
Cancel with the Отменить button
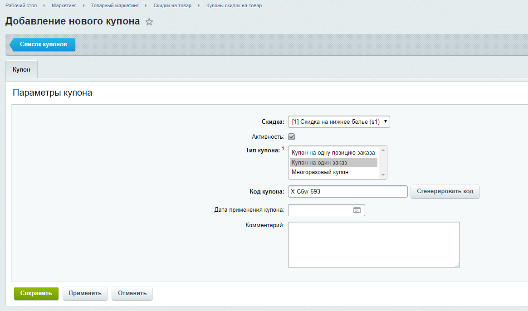(132, 293)
